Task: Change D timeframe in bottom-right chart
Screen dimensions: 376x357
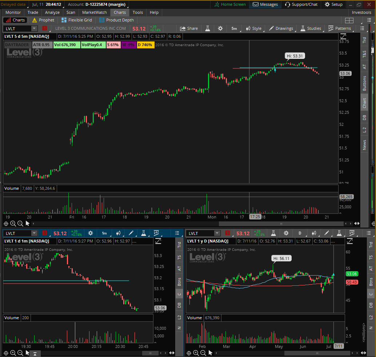Action: [x=300, y=233]
